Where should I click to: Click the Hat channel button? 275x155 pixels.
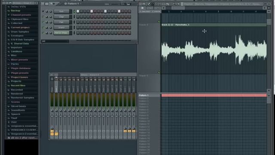click(61, 22)
